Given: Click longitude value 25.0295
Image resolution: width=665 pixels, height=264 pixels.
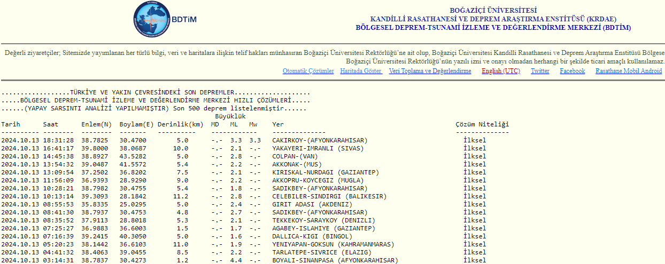Looking at the screenshot, I should point(133,204).
